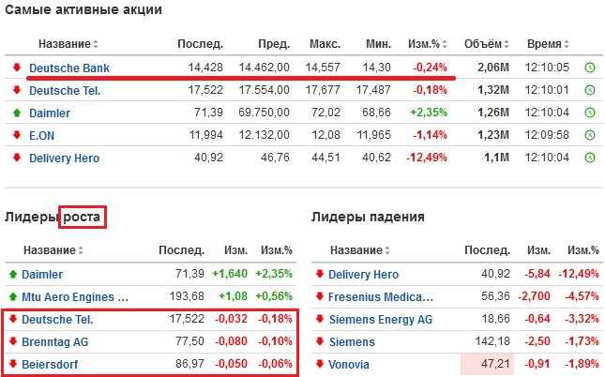The height and width of the screenshot is (377, 605).
Task: Click the clock icon in E.ON row
Action: 590,135
